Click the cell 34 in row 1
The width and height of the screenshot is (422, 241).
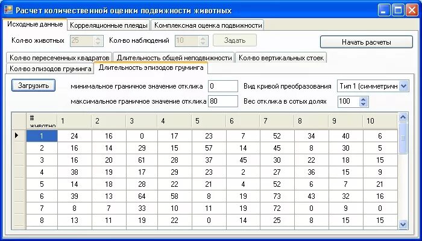312,136
